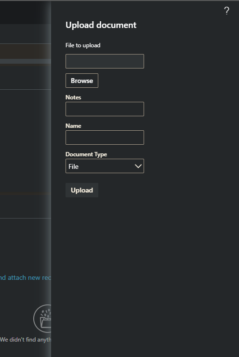This screenshot has height=357, width=239.
Task: Click the We didn't find anything message
Action: point(26,340)
